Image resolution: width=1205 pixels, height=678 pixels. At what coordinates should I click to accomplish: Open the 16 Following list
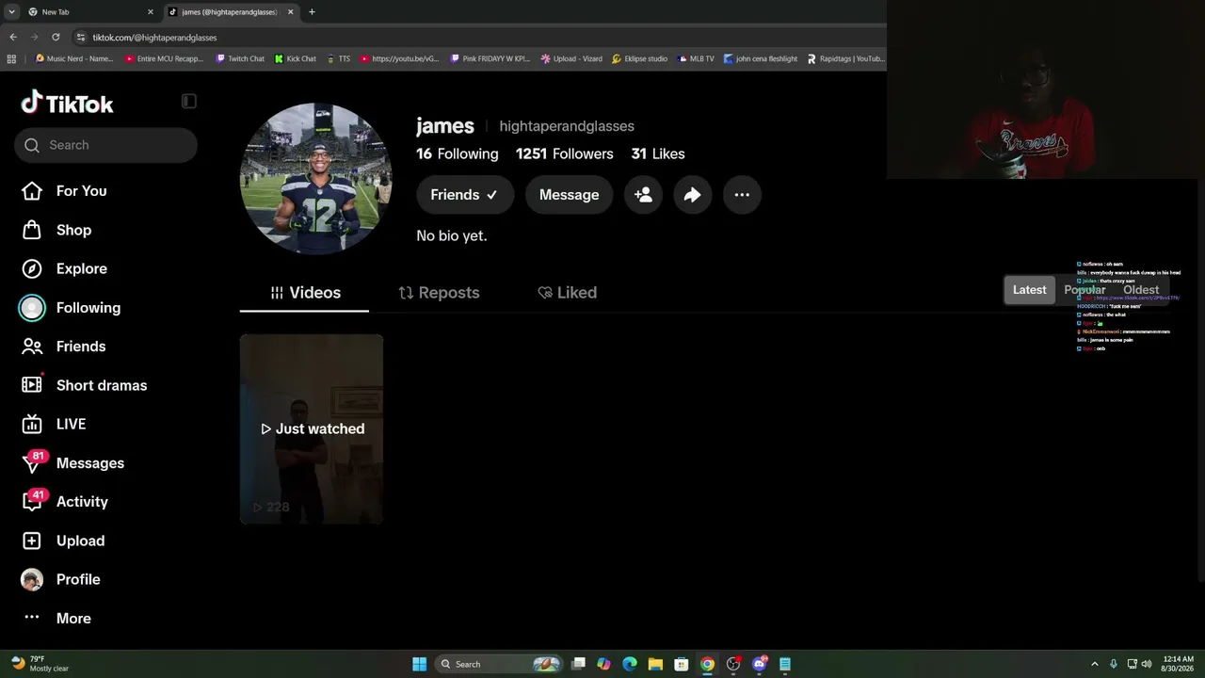[458, 153]
